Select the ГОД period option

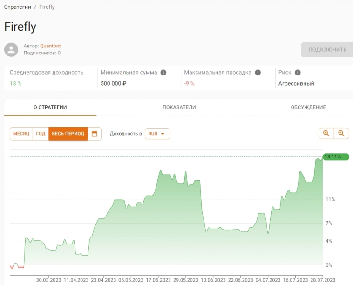(41, 134)
